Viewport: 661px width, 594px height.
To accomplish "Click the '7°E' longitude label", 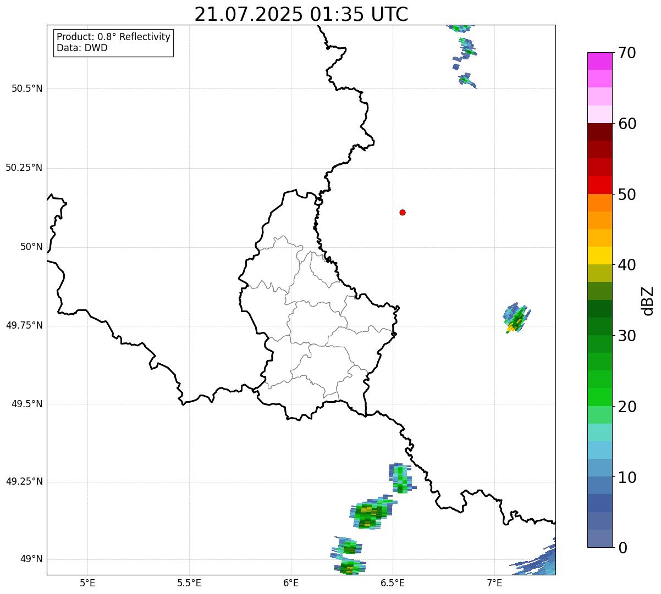I will coord(494,582).
